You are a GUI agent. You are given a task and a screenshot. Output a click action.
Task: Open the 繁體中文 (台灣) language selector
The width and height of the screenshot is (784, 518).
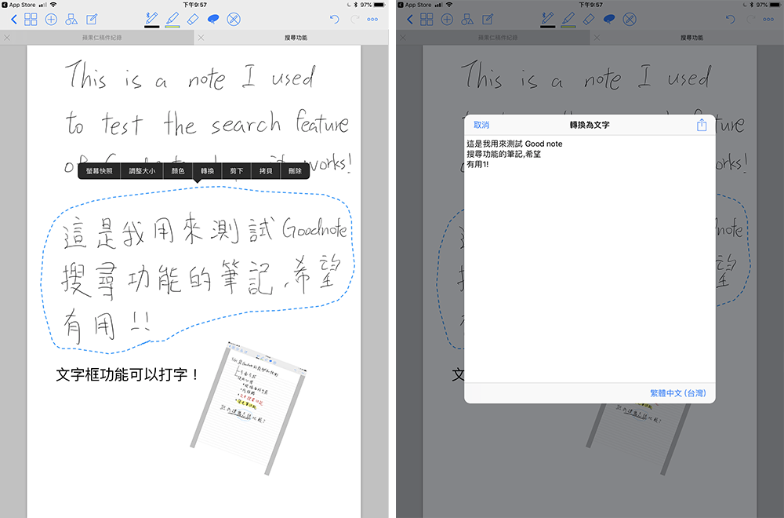(x=678, y=393)
